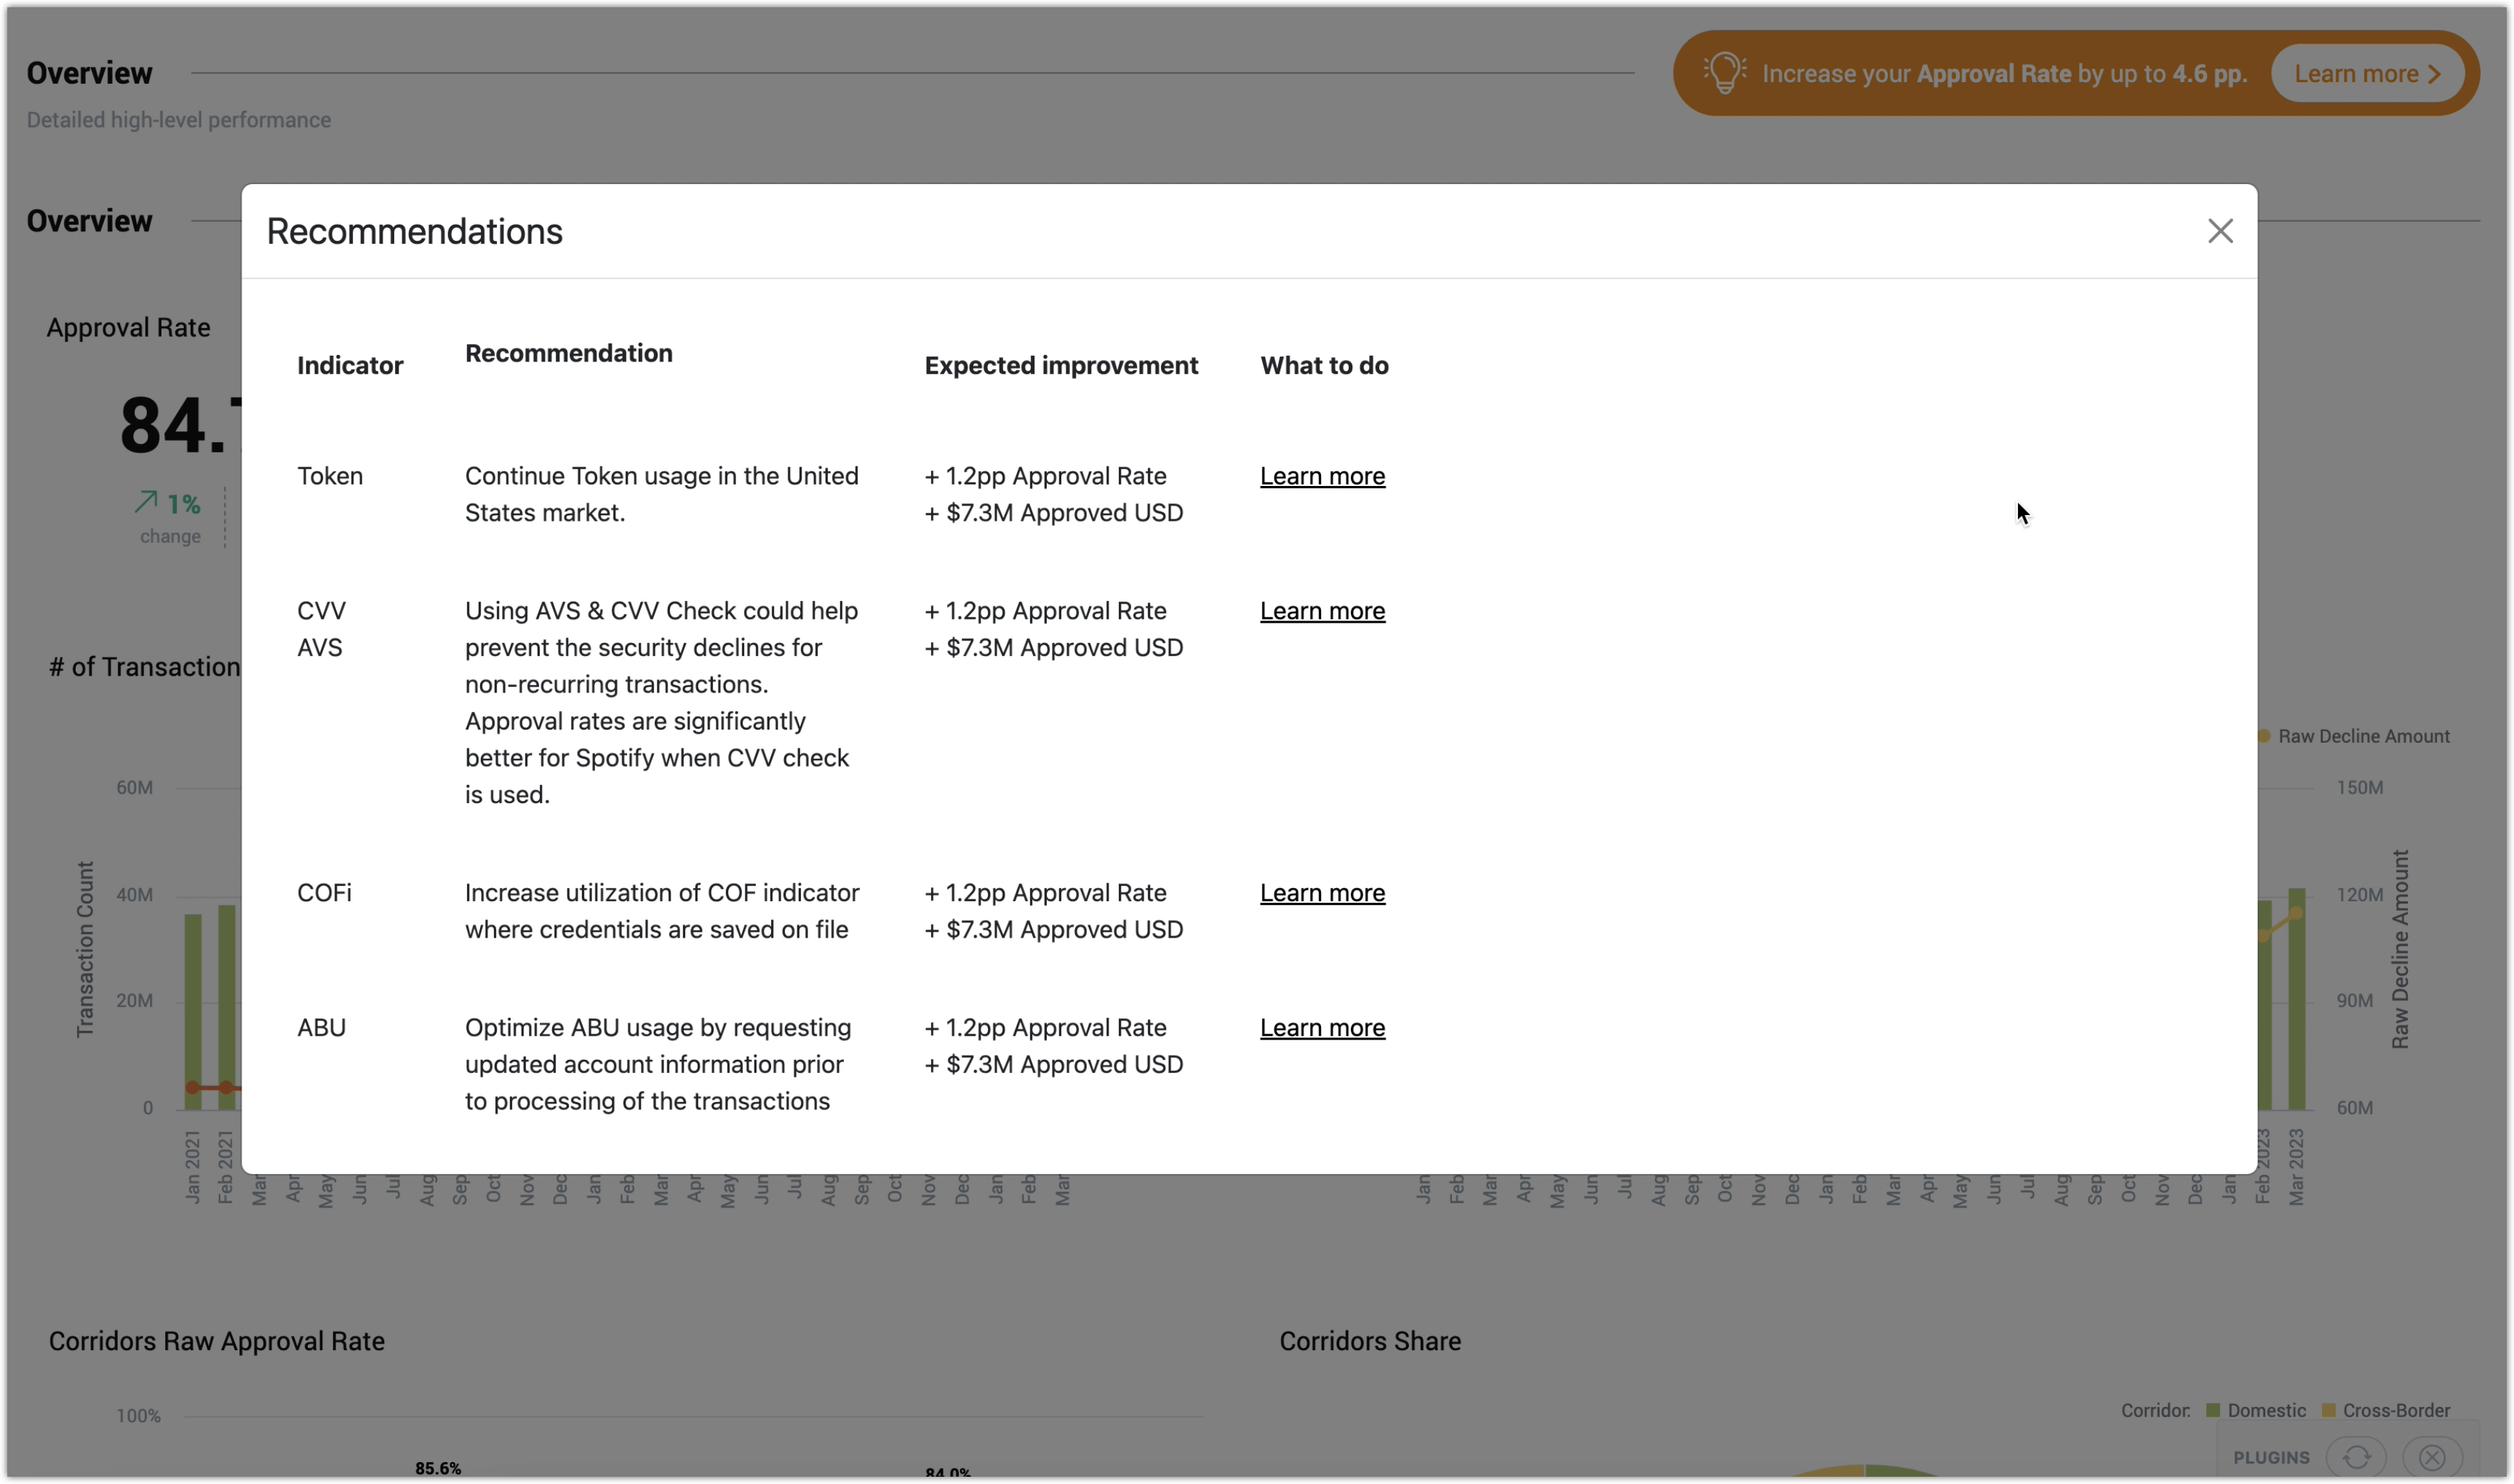Click the lightbulb icon in the approval rate banner
Screen dimensions: 2514x1484
[x=1725, y=72]
